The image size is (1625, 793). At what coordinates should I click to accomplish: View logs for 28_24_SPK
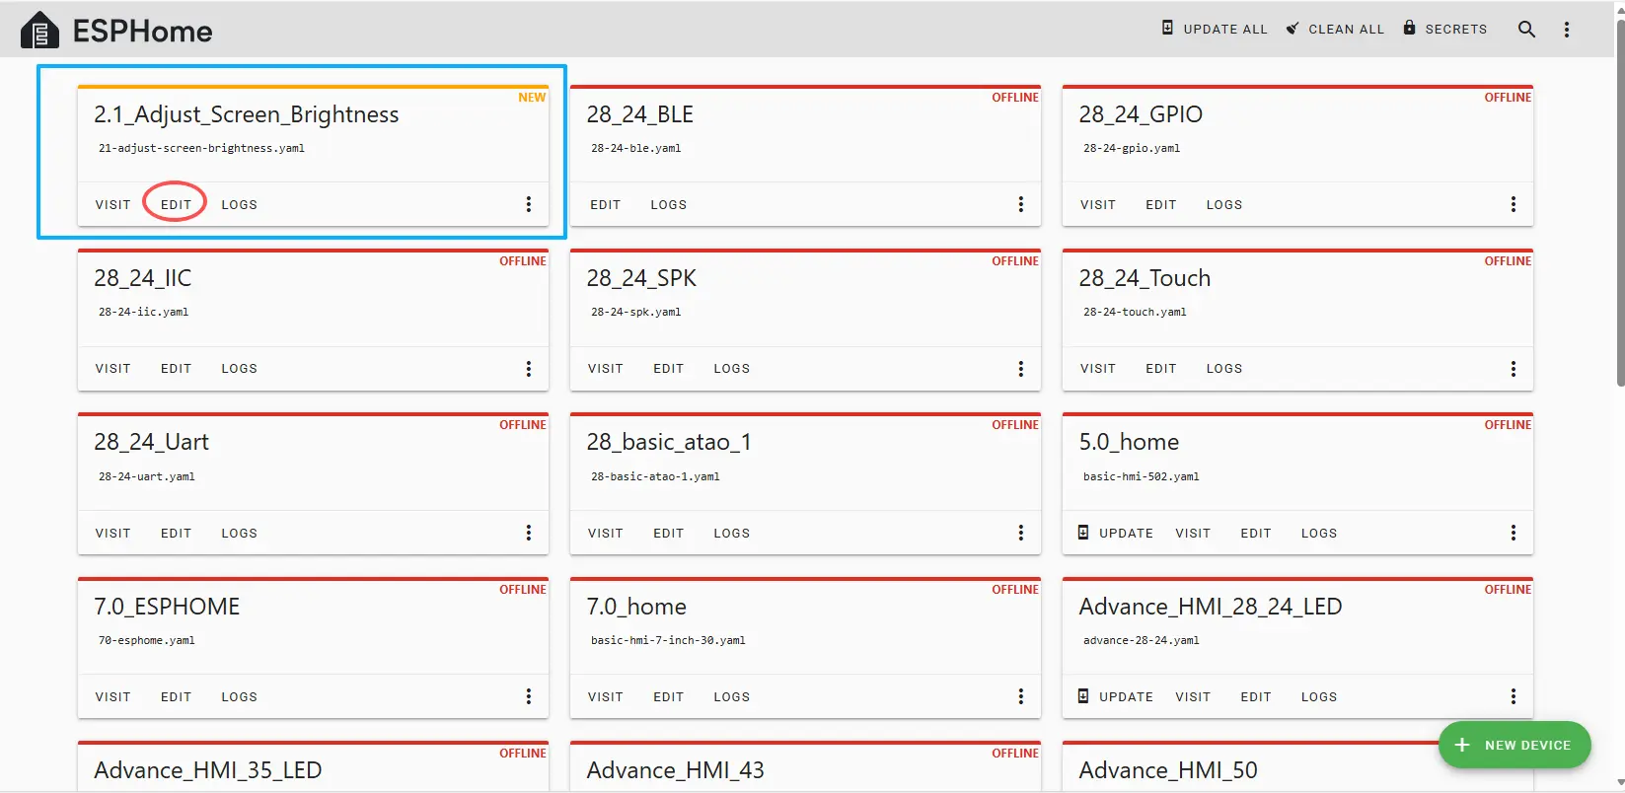pyautogui.click(x=731, y=369)
